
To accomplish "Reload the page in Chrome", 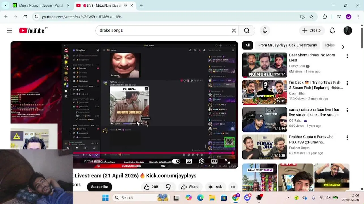I will click(x=25, y=17).
